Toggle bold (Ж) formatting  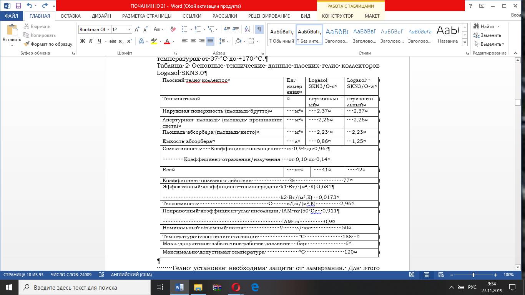click(83, 41)
